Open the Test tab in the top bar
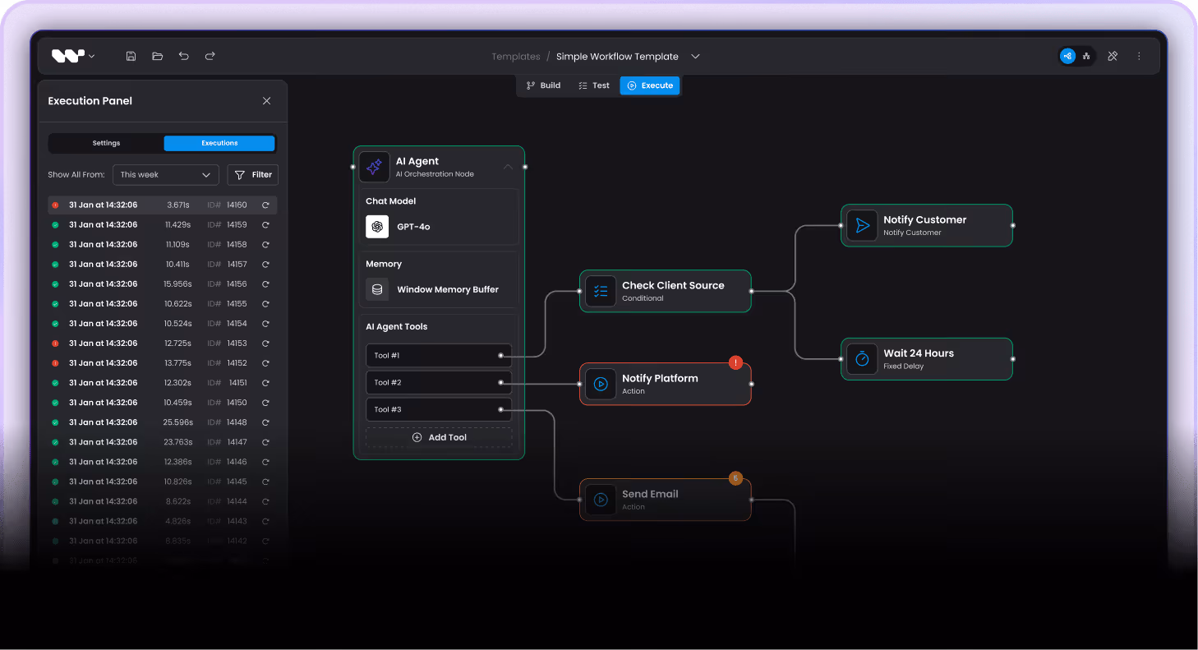The width and height of the screenshot is (1198, 650). 593,85
